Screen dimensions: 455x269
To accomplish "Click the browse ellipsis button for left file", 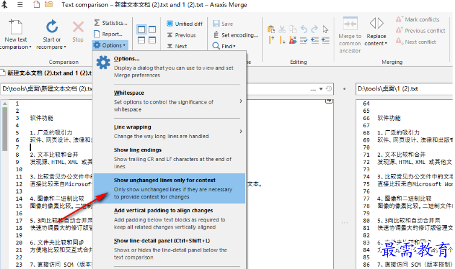I will (313, 89).
